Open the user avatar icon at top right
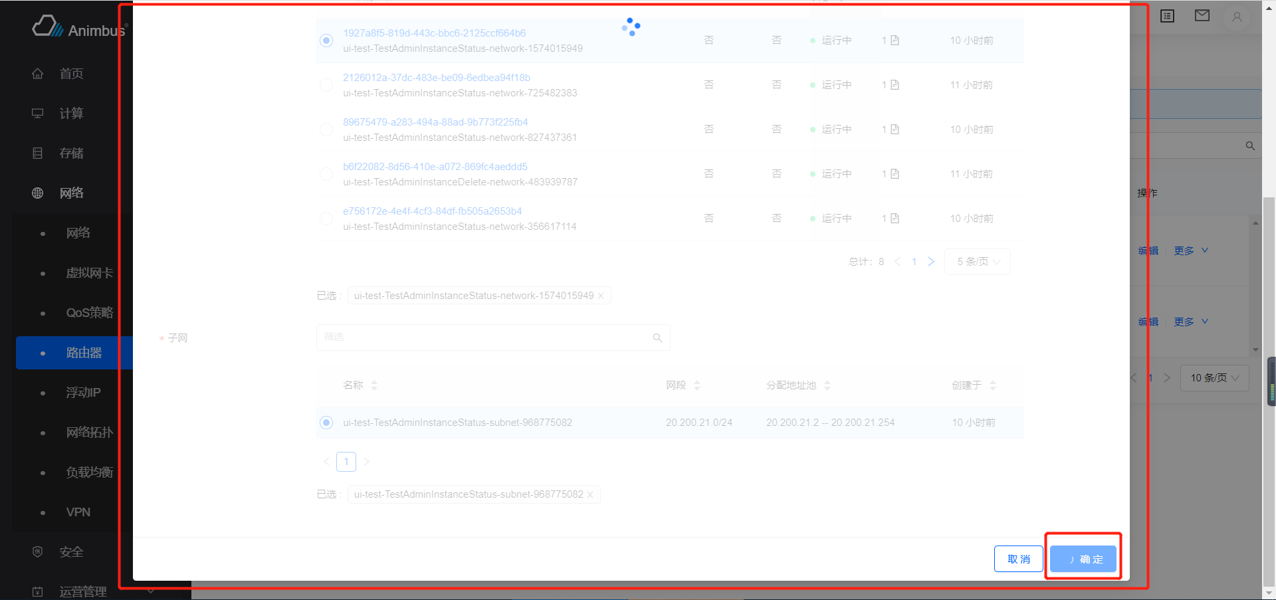This screenshot has height=600, width=1276. 1236,17
